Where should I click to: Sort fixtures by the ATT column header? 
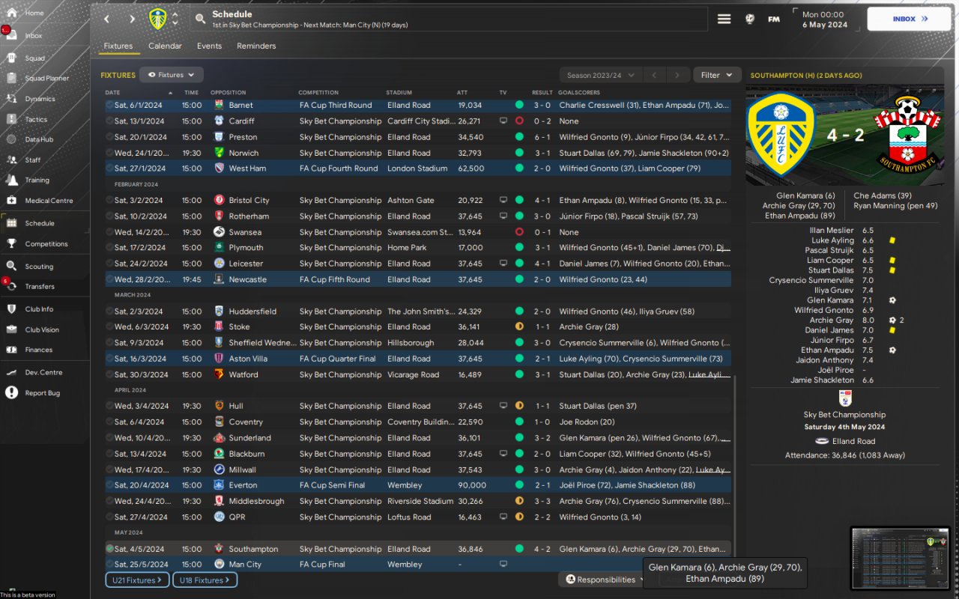[462, 93]
